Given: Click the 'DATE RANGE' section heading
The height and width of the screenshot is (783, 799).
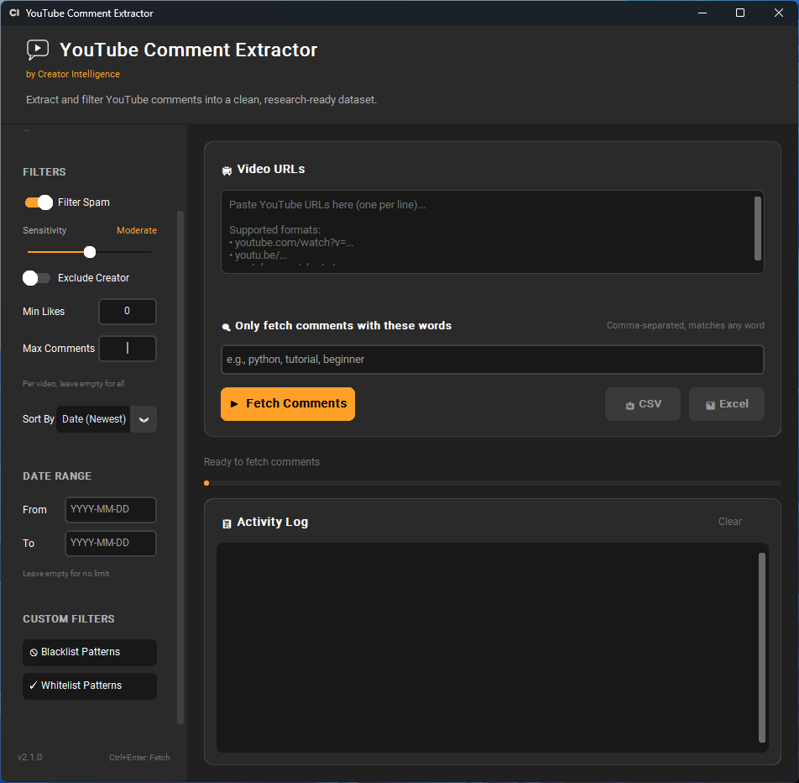Looking at the screenshot, I should 57,476.
